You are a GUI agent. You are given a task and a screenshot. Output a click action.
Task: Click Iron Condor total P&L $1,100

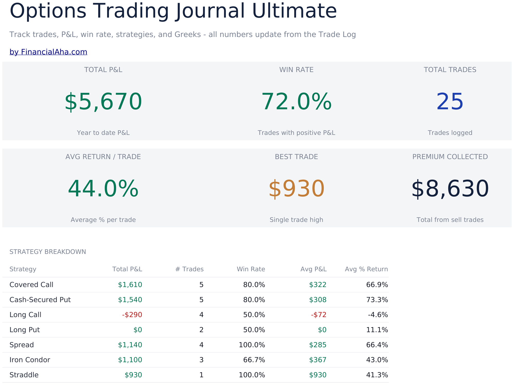tap(130, 360)
